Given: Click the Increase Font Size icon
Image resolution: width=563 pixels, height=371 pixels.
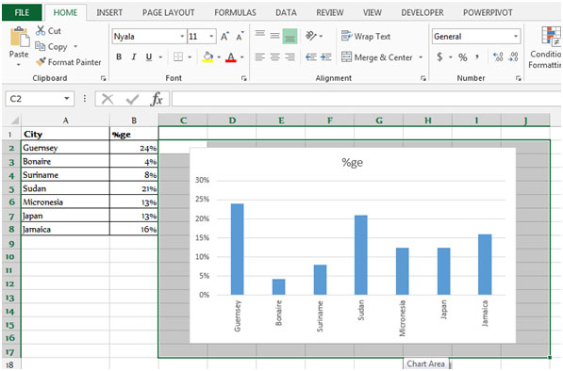Looking at the screenshot, I should tap(224, 36).
